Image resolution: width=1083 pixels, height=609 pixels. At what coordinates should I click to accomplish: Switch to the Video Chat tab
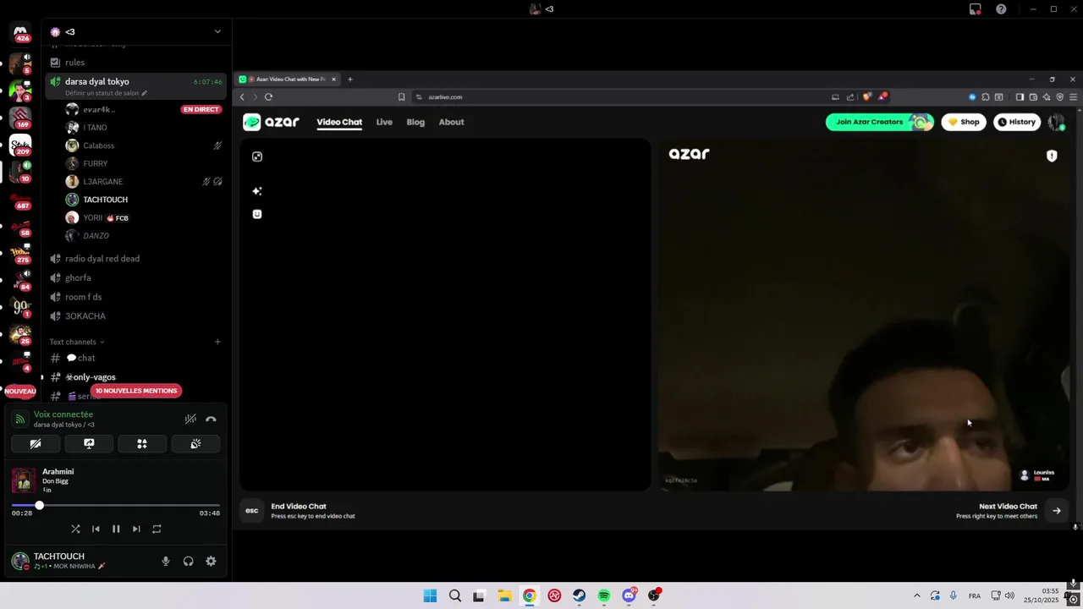339,123
